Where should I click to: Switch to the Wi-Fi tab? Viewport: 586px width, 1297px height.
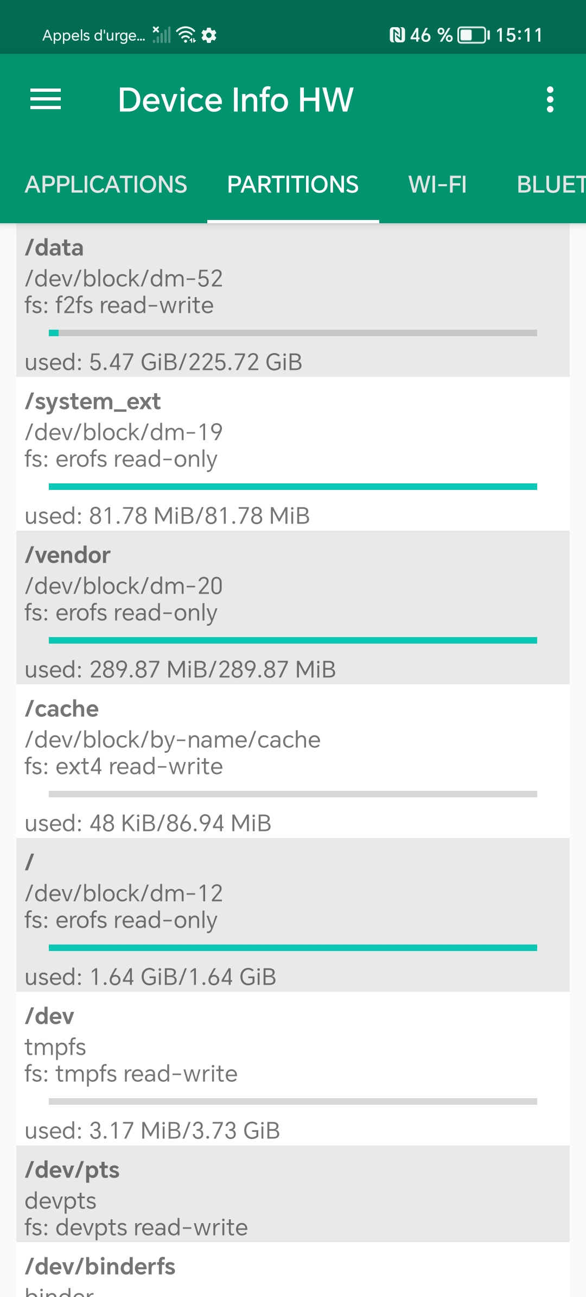pos(437,185)
